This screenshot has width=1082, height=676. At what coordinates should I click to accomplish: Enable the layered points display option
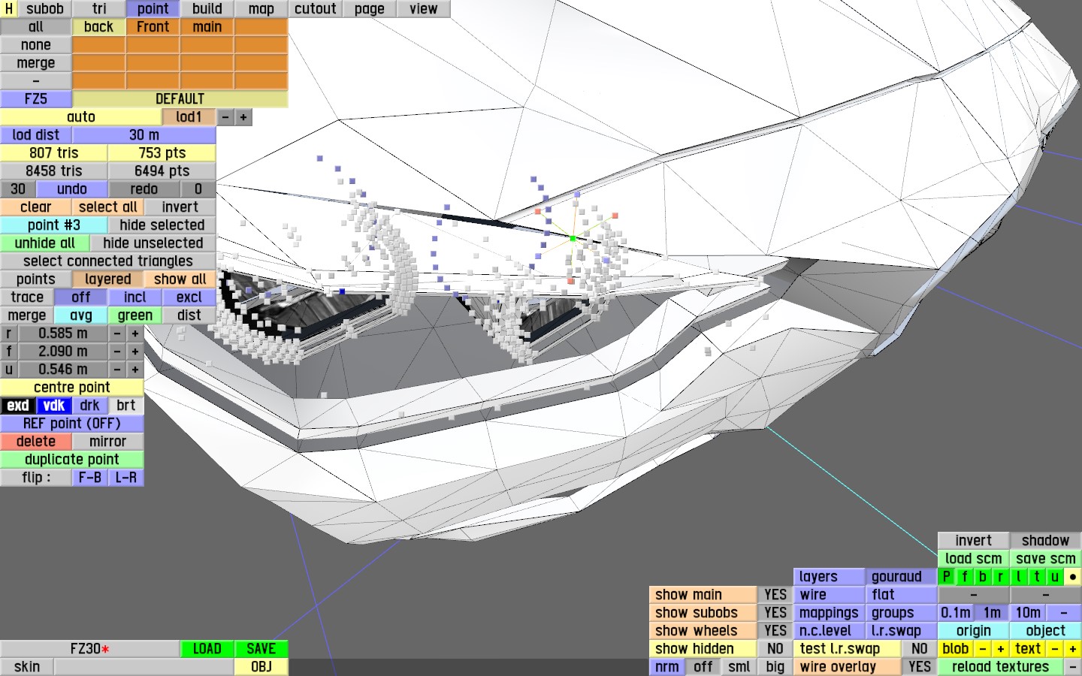(x=108, y=279)
